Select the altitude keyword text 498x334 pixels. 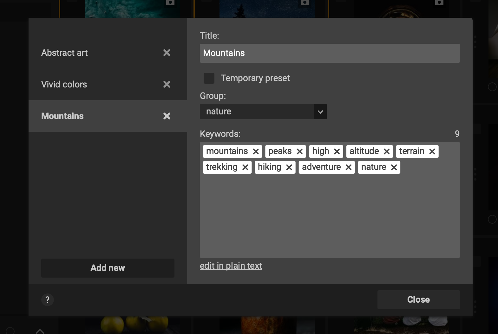click(x=364, y=151)
